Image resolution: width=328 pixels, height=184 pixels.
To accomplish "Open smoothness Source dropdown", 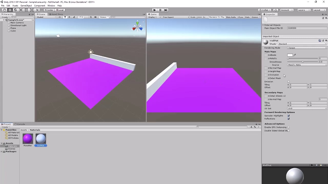I will (307, 65).
